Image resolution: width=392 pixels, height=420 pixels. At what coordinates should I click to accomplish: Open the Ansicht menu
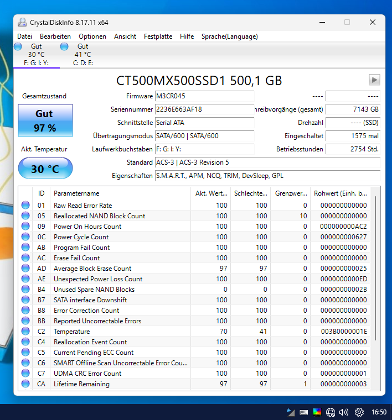pyautogui.click(x=125, y=36)
